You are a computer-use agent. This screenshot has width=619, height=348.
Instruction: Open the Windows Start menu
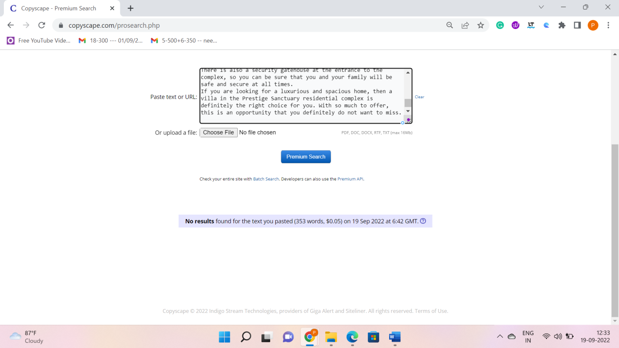(x=225, y=337)
